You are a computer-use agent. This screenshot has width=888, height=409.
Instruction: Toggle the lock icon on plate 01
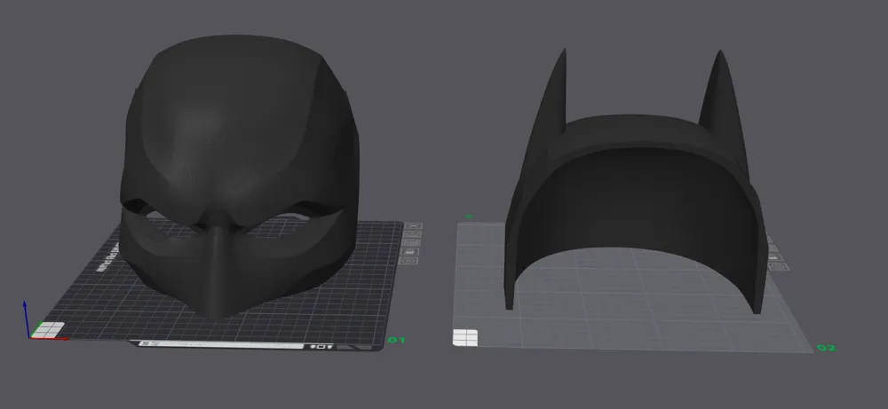409,252
